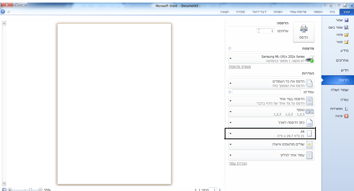
Task: Expand the נאסף collated 1,2,3 dropdown
Action: [271, 112]
